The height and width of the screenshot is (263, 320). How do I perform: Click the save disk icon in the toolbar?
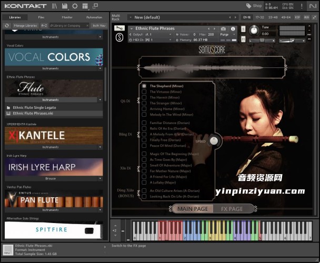tap(64, 6)
